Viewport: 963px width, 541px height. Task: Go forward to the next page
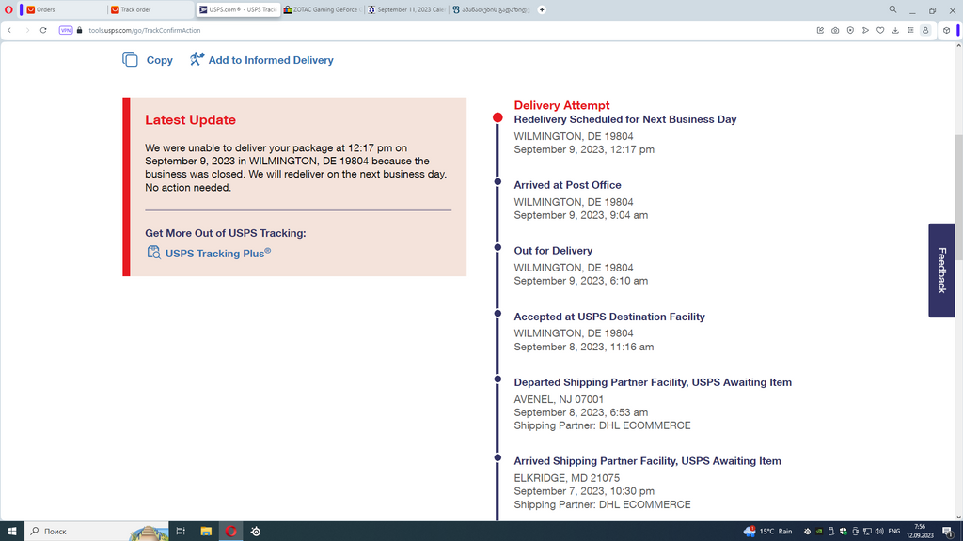[x=27, y=30]
